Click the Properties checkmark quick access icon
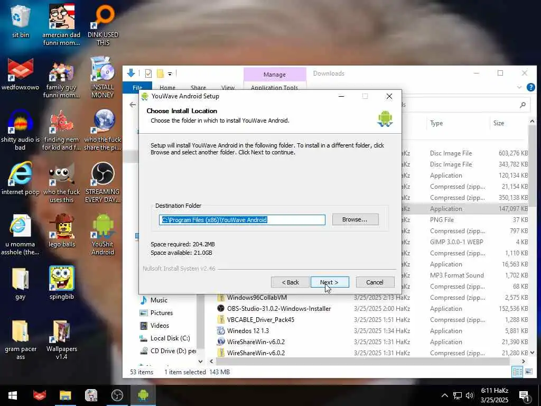The height and width of the screenshot is (406, 541). point(148,73)
